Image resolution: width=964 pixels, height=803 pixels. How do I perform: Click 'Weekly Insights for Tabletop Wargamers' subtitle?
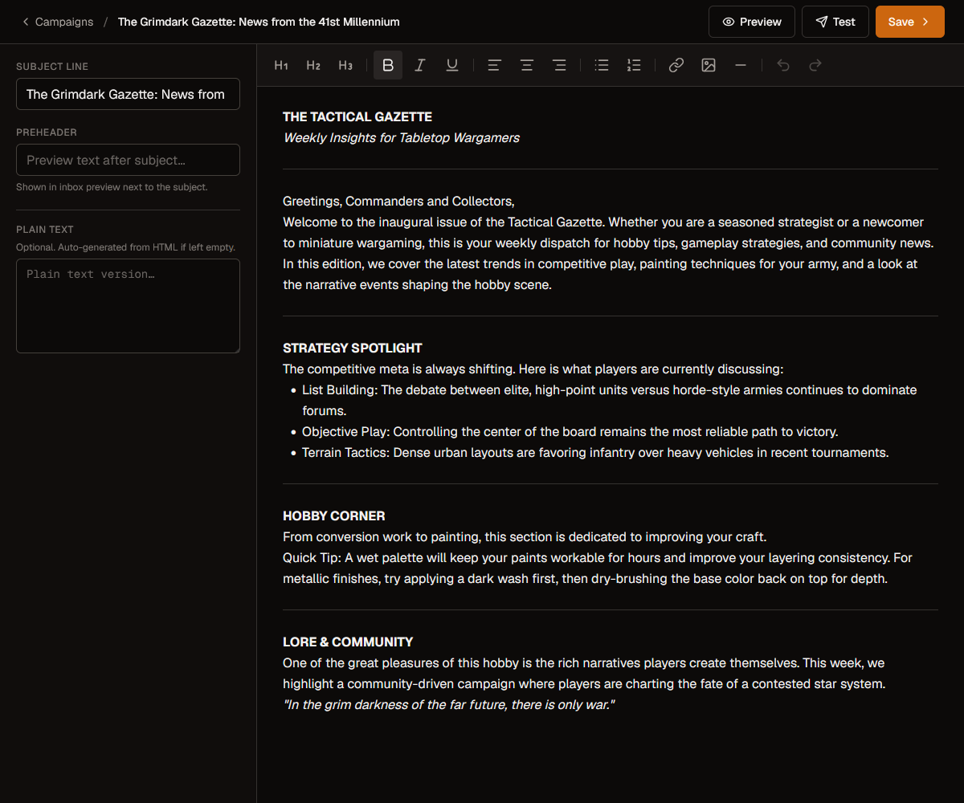[402, 138]
